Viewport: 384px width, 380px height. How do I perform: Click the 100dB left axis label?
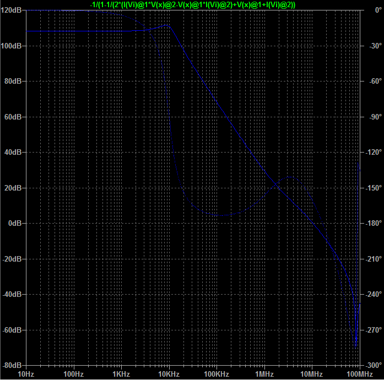11,46
